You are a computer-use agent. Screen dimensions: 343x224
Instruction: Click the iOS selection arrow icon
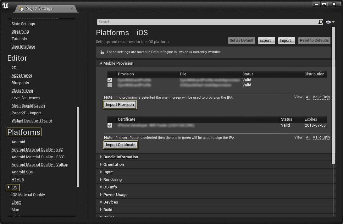click(x=9, y=187)
